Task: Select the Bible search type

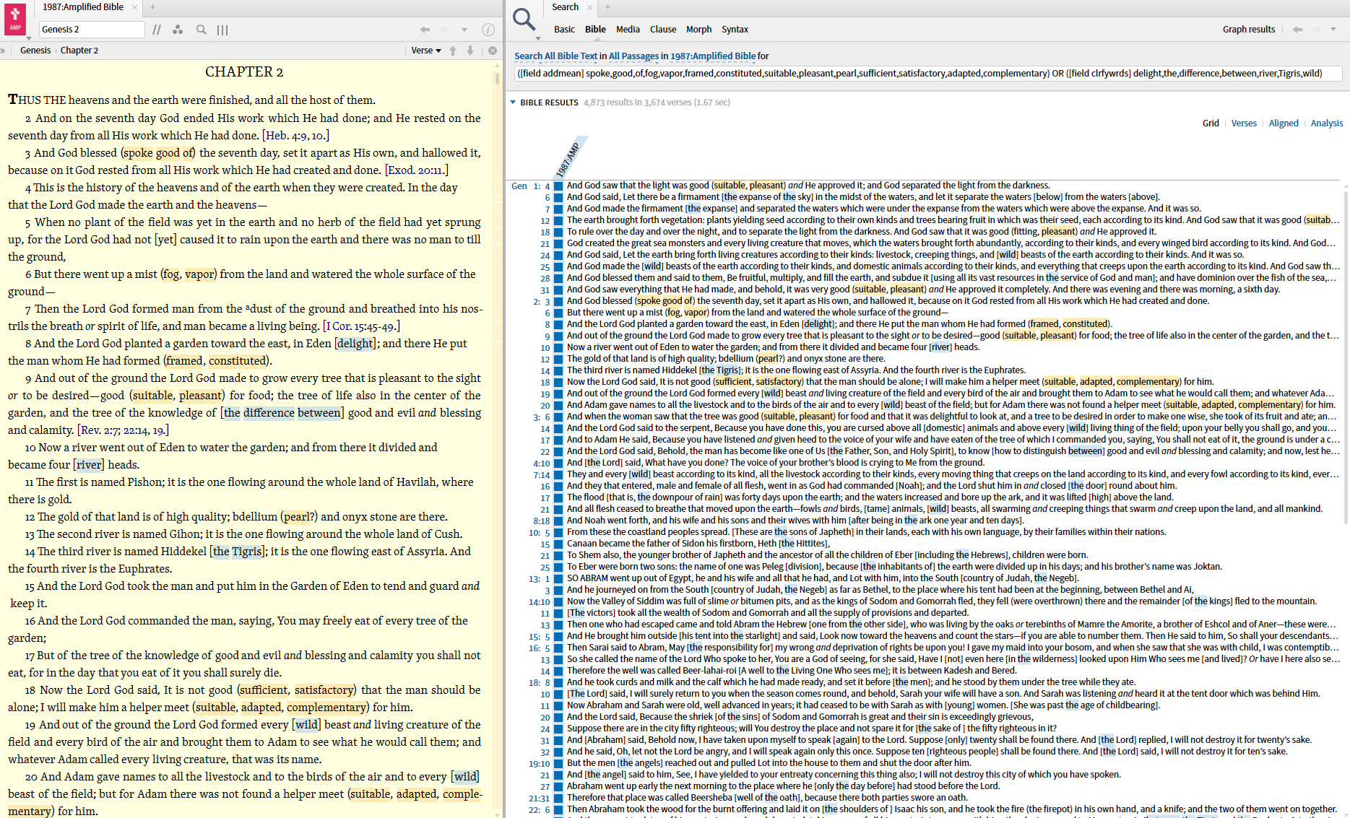Action: 595,30
